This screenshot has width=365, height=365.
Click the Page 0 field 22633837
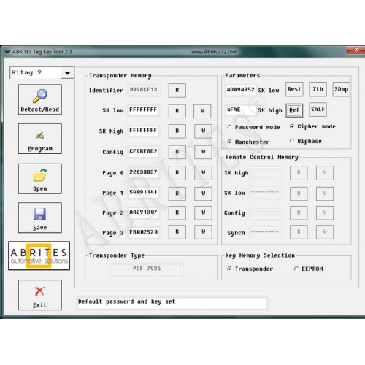tap(144, 172)
